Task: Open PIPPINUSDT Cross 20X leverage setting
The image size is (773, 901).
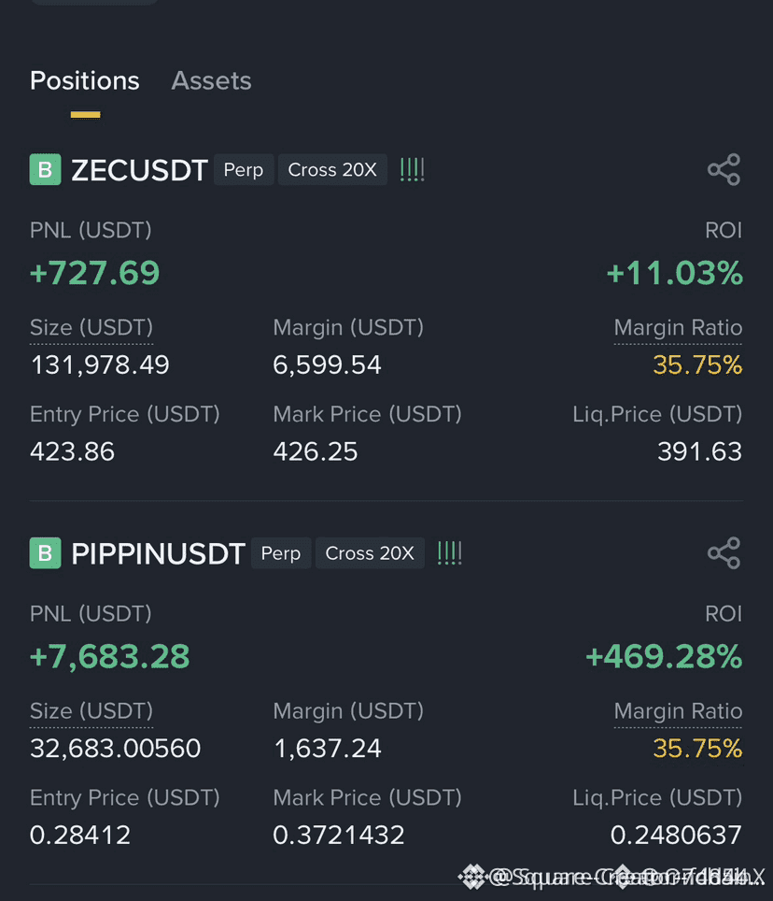Action: tap(370, 553)
